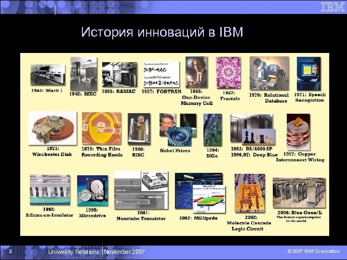This screenshot has height=260, width=347.
Task: Select the Nanotube Transistor micrograph
Action: (x=141, y=190)
